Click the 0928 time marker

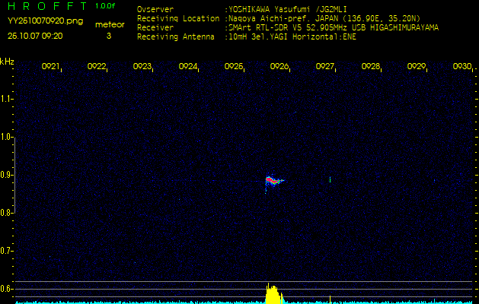(x=371, y=66)
